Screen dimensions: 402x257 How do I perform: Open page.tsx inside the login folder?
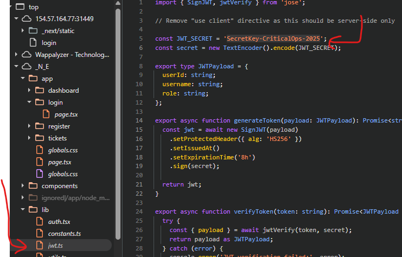pos(66,114)
